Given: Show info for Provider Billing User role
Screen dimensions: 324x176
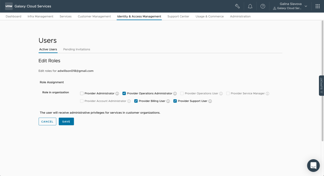Looking at the screenshot, I should coord(168,101).
